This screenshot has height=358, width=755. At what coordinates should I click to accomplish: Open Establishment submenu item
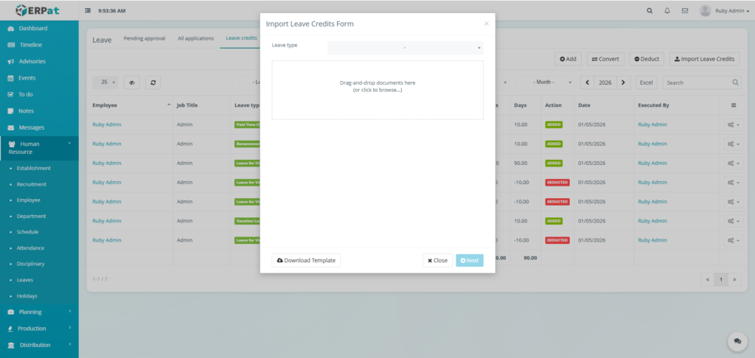pyautogui.click(x=34, y=168)
